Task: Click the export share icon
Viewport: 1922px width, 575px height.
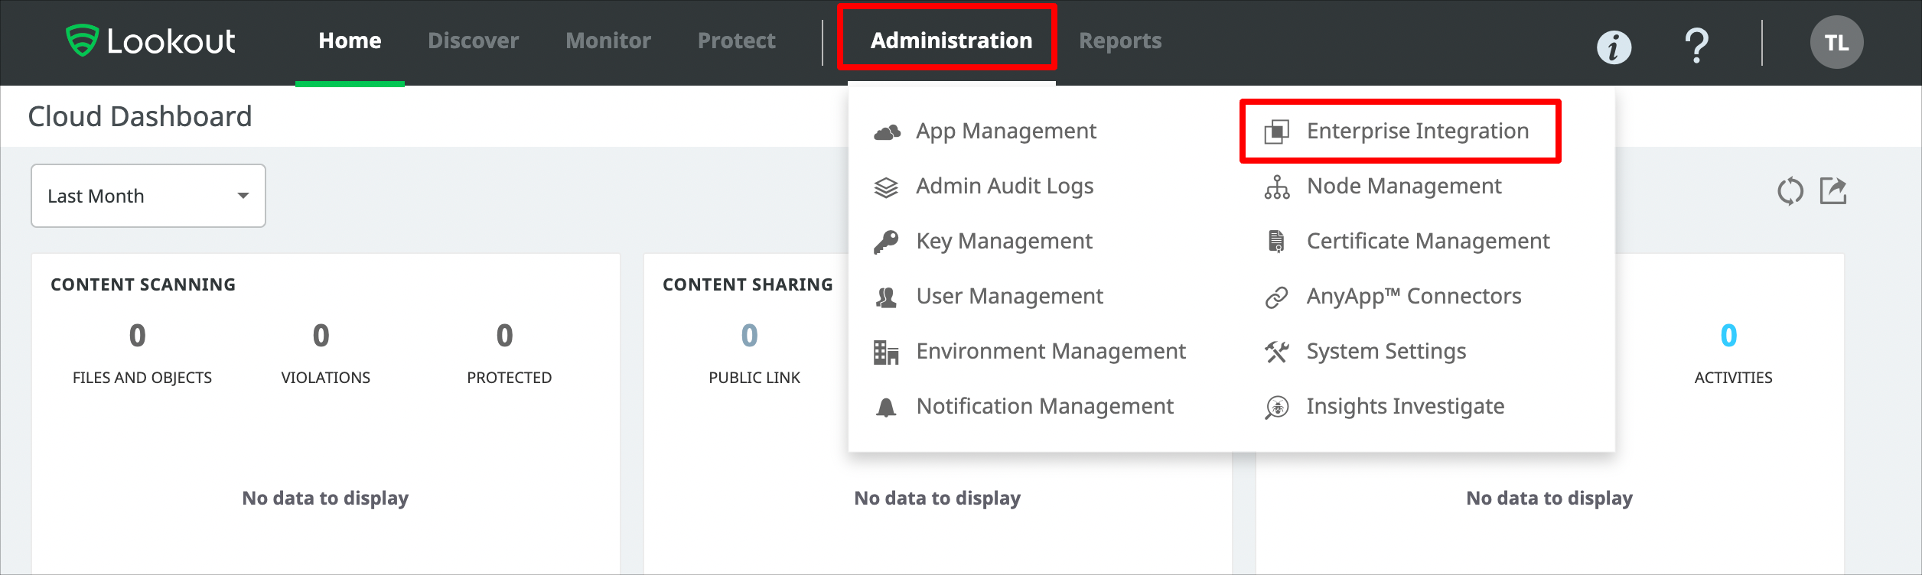Action: [1833, 191]
